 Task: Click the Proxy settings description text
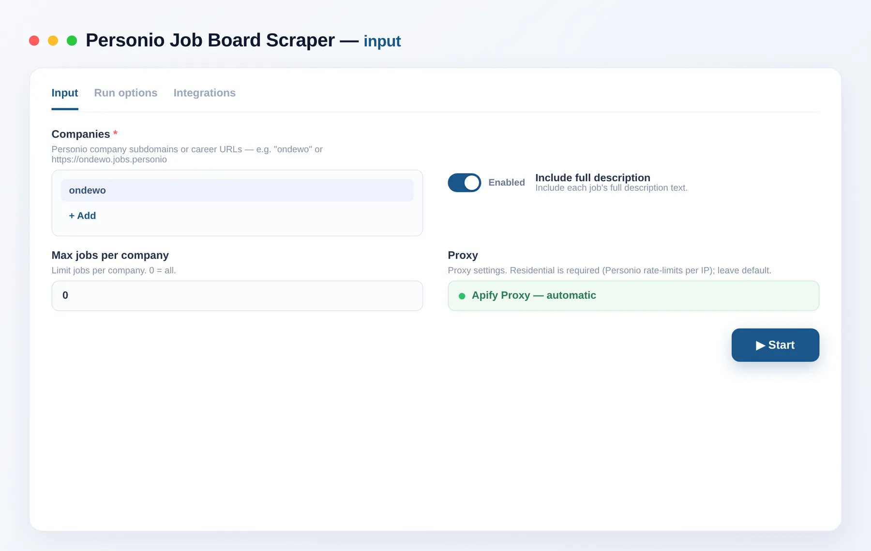[x=610, y=270]
